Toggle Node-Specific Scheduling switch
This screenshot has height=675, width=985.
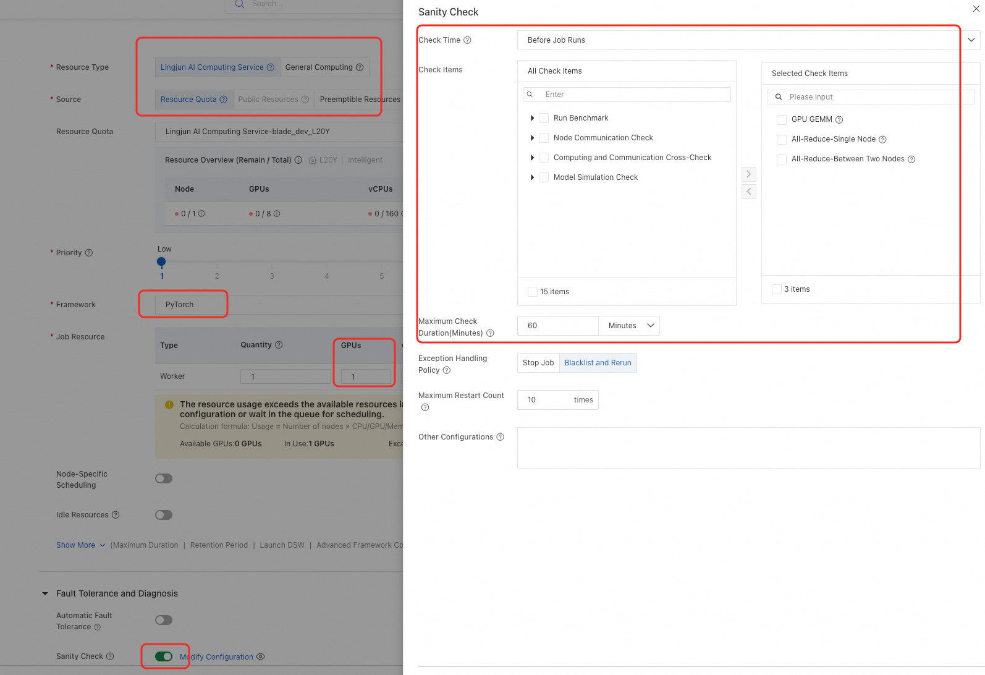164,478
